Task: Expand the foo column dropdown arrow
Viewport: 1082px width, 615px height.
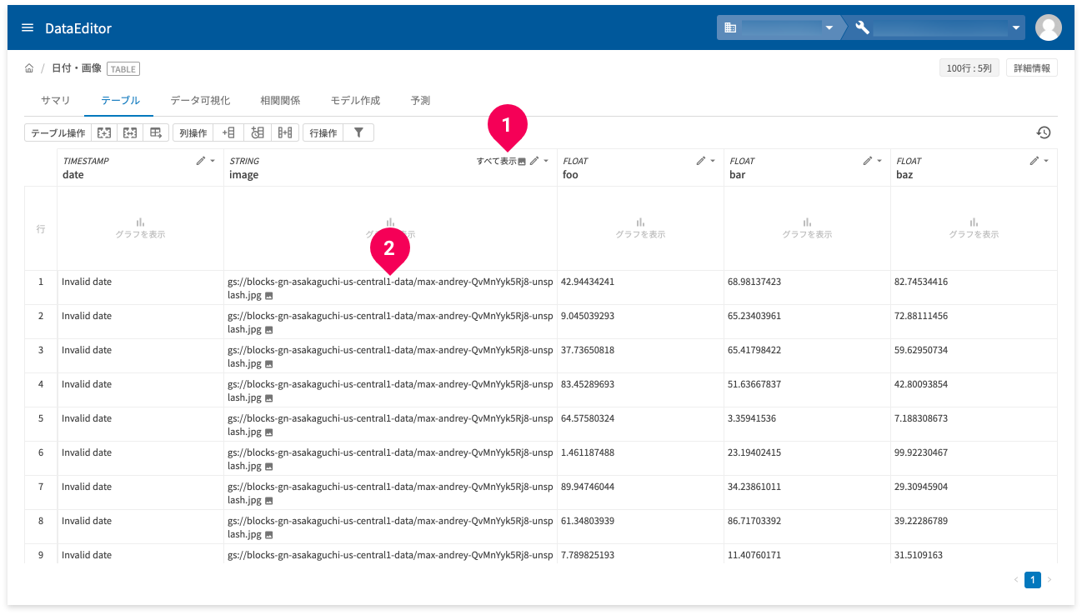Action: pos(713,161)
